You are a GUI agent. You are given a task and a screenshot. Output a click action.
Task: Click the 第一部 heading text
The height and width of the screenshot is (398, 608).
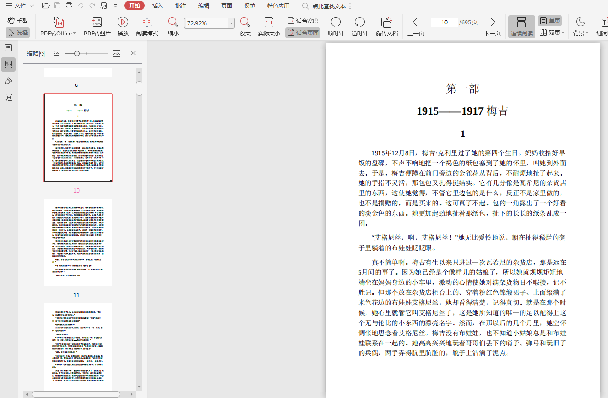point(463,89)
